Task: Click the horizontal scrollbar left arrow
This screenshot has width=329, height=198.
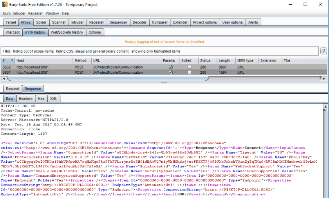Action: tap(3, 78)
